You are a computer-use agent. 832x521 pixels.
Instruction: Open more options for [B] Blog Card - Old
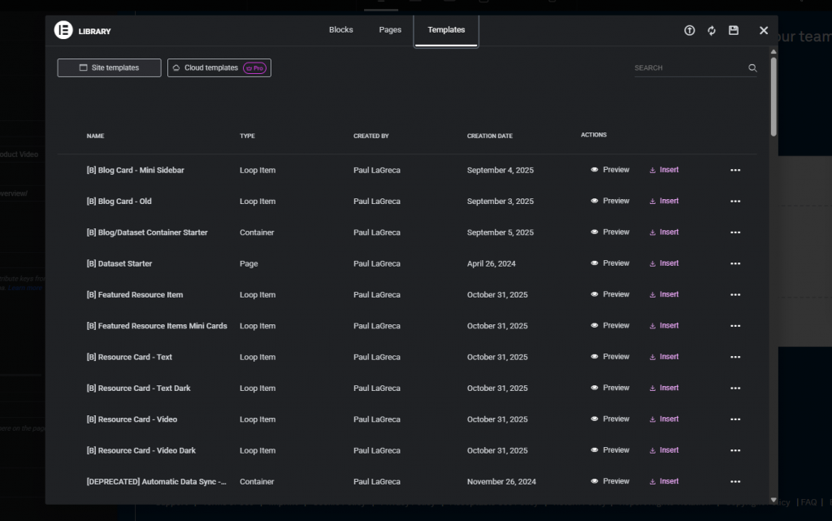point(735,202)
